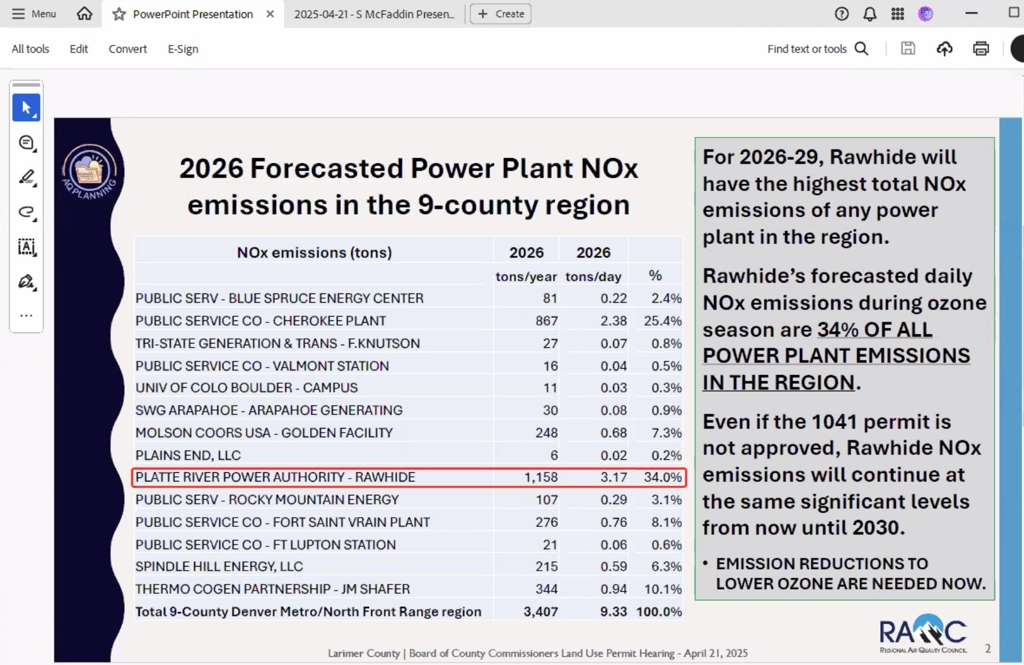The image size is (1024, 665).
Task: Click Rawhide's 34.0% value
Action: (x=663, y=477)
